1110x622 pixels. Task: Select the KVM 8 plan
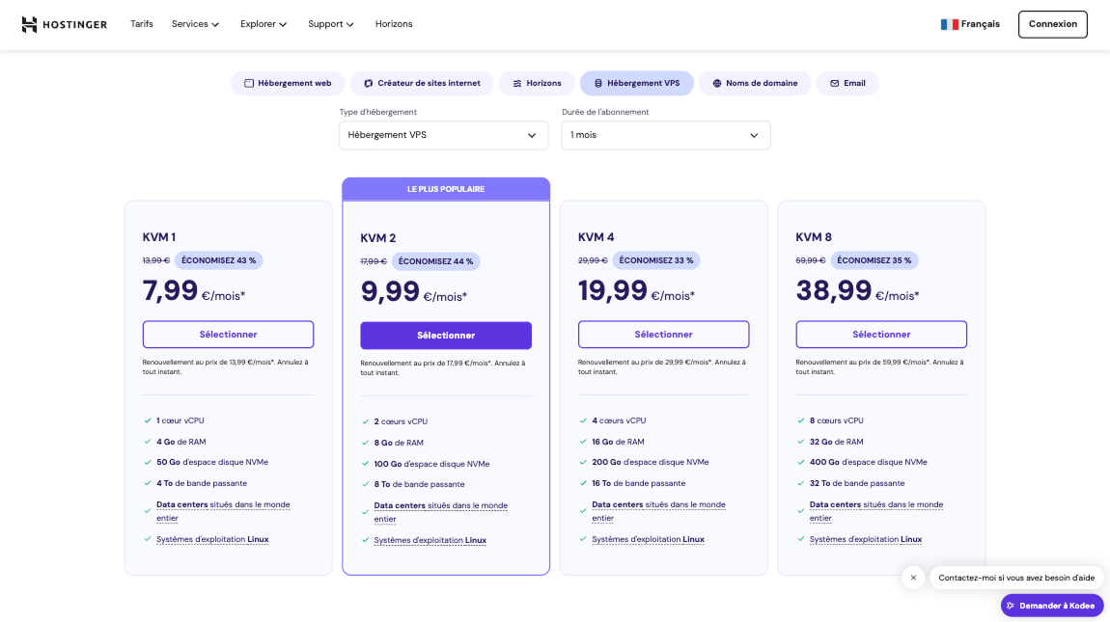[881, 334]
